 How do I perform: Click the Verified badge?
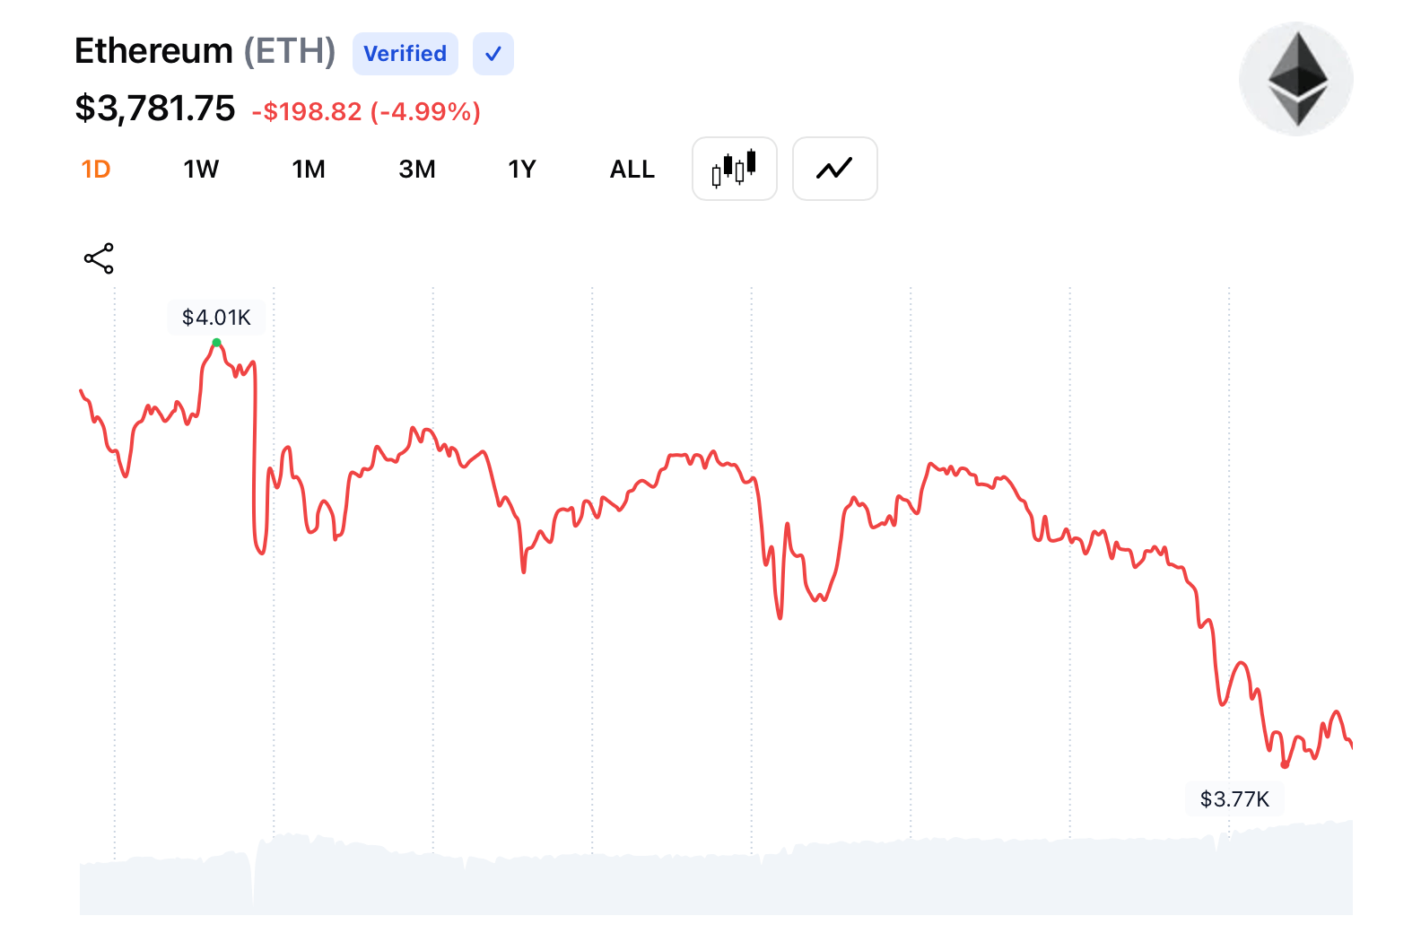pyautogui.click(x=405, y=54)
